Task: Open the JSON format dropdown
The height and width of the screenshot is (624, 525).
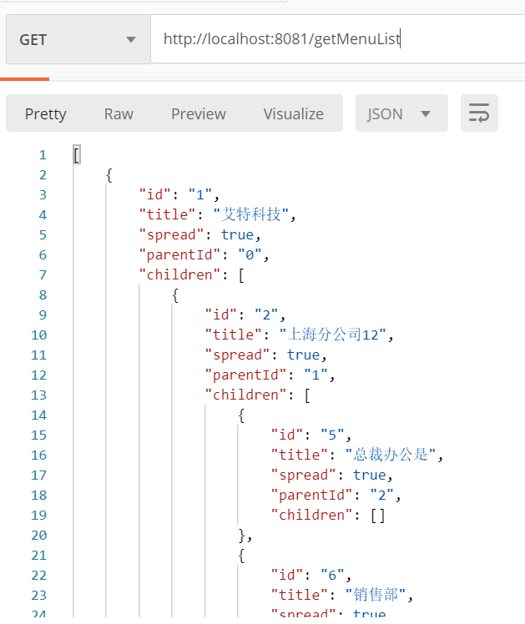Action: (x=401, y=113)
